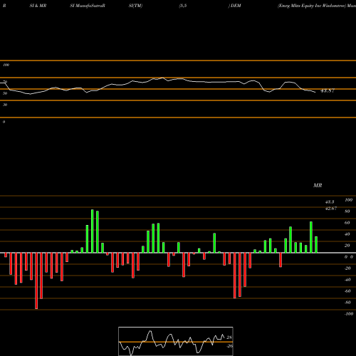Viewport: 356px width, 356px height.
Task: Click the '60' right axis label
Action: coord(347,223)
